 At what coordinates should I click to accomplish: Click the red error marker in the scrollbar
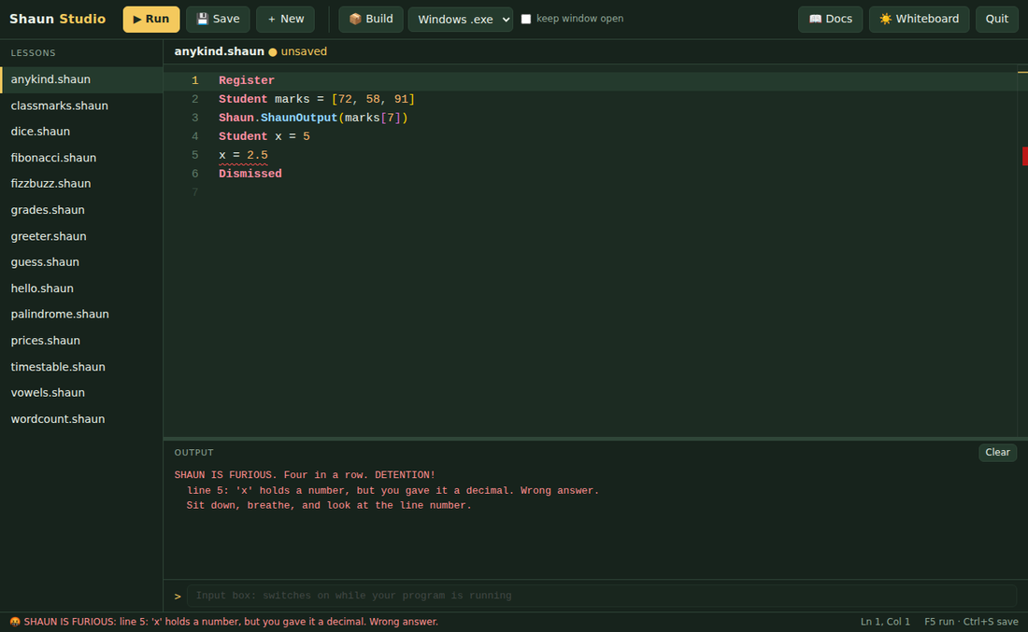[1024, 156]
